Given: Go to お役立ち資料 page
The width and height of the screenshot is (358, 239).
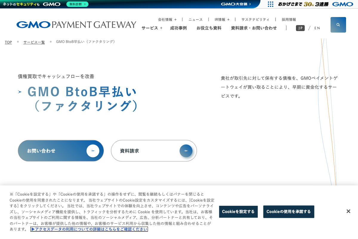Looking at the screenshot, I should [209, 28].
